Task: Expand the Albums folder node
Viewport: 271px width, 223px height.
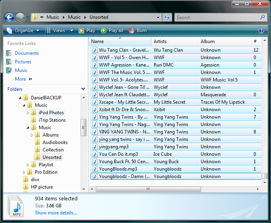Action: pyautogui.click(x=32, y=135)
